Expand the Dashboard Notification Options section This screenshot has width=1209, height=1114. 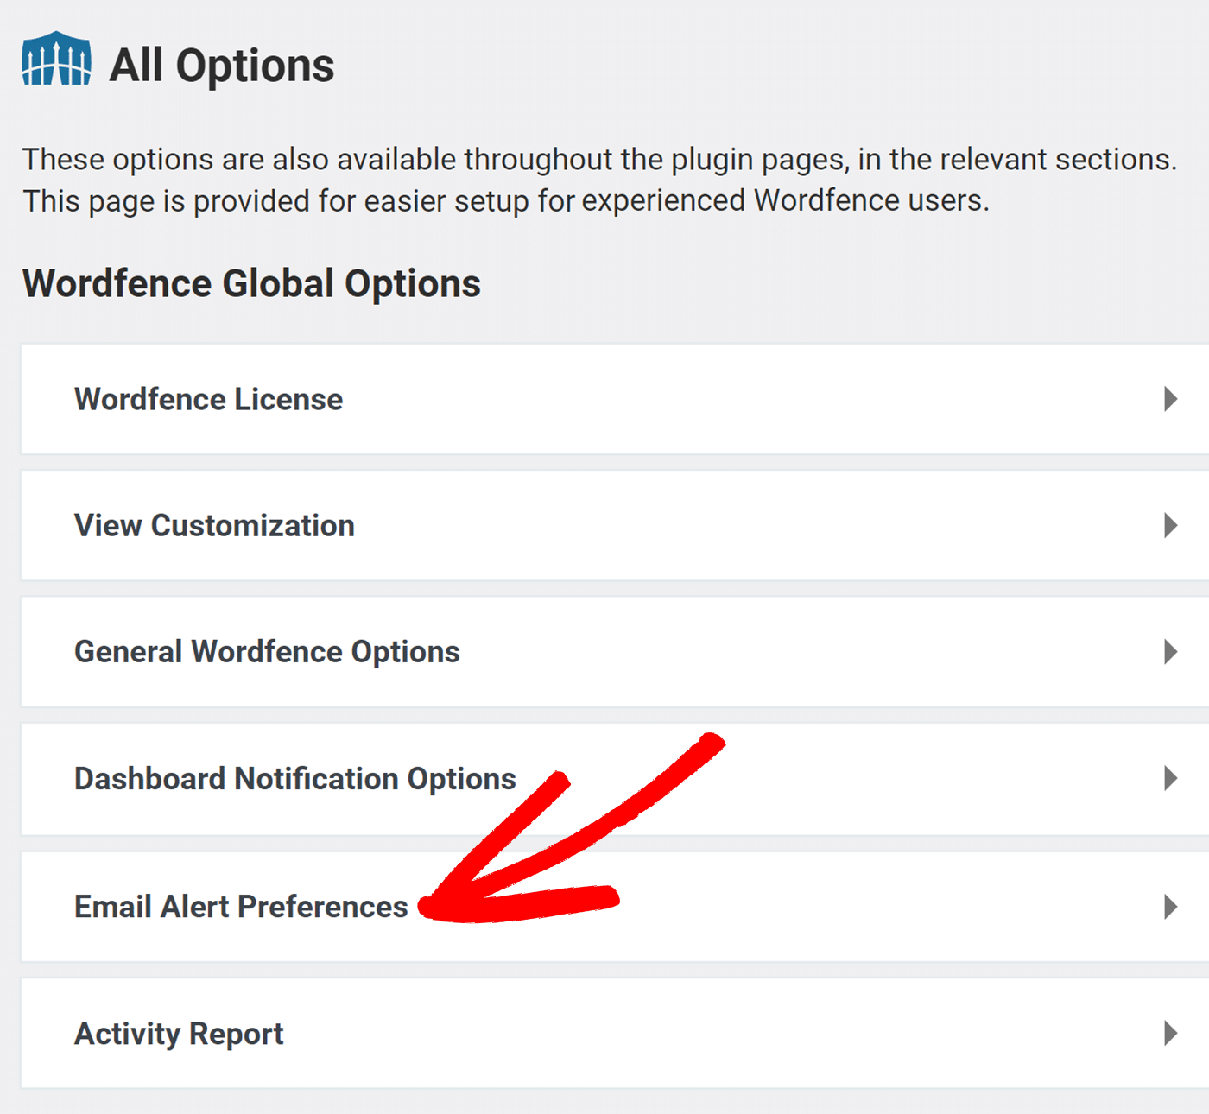click(x=604, y=779)
